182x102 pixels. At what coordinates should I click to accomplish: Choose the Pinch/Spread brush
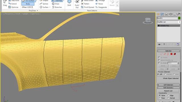click(x=88, y=7)
